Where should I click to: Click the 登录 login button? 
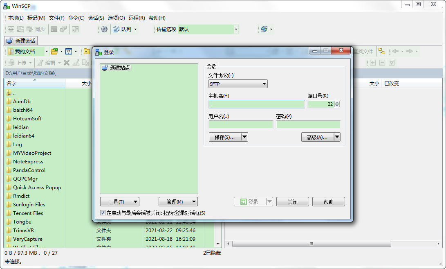250,202
